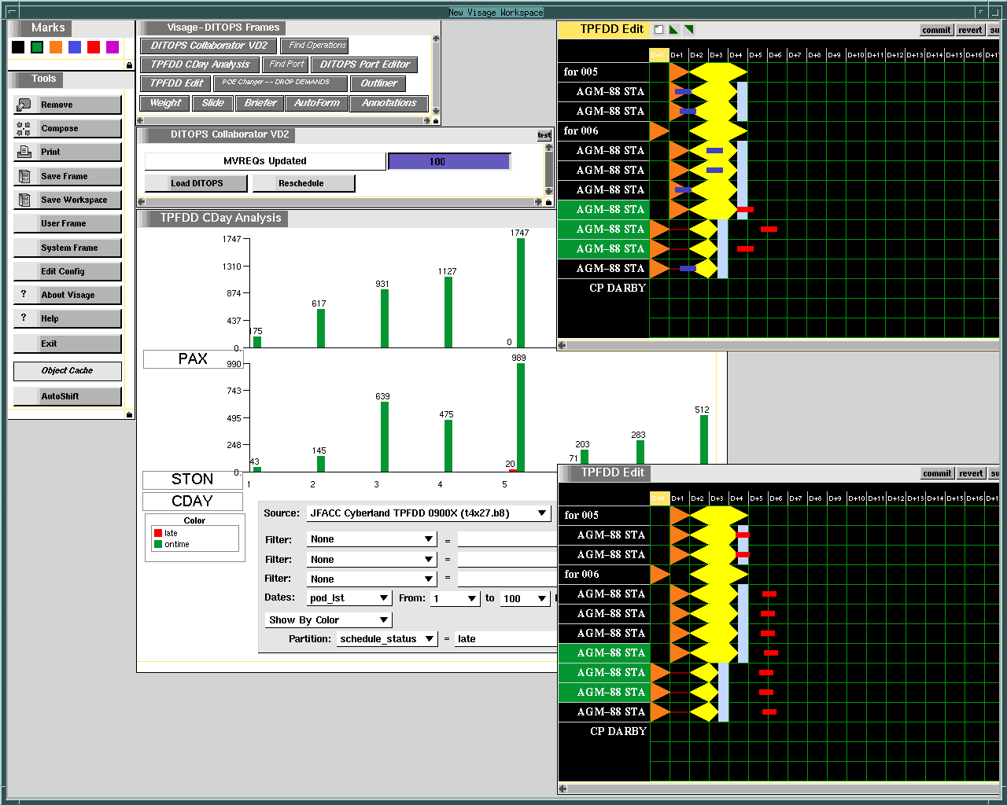
Task: Click the Compose tool icon
Action: pos(24,129)
